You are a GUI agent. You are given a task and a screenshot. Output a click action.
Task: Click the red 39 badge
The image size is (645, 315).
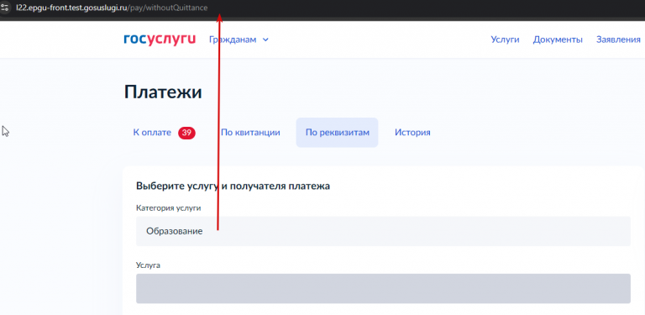tap(186, 133)
